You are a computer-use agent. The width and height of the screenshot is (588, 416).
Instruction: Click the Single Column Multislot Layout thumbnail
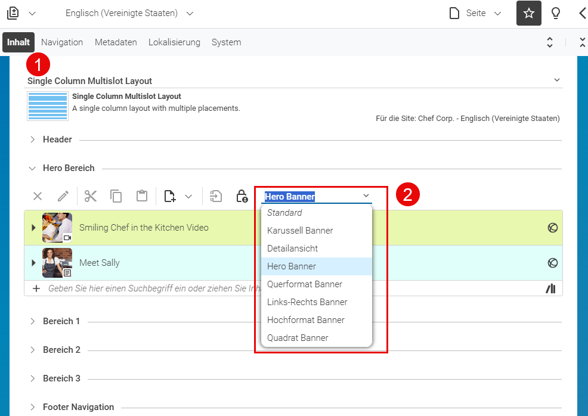click(x=48, y=105)
